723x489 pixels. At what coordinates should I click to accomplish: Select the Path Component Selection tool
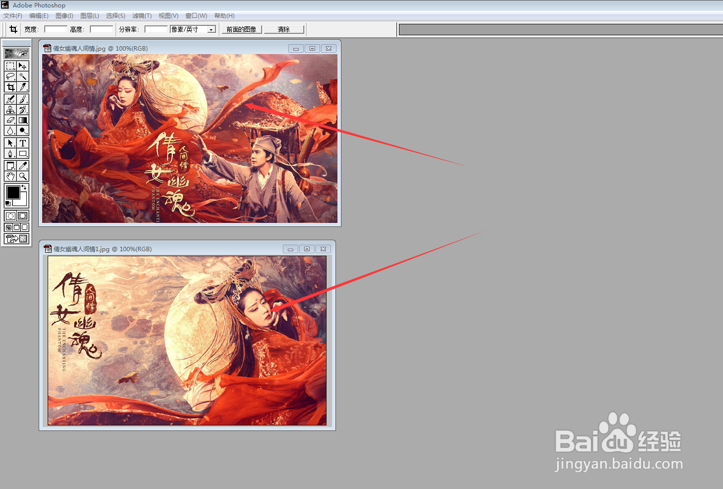[10, 143]
